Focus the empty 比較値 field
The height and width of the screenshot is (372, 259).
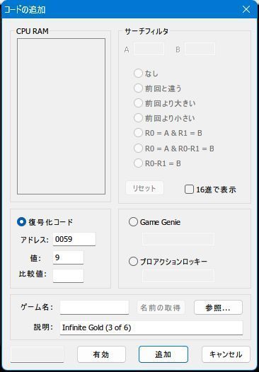(68, 276)
